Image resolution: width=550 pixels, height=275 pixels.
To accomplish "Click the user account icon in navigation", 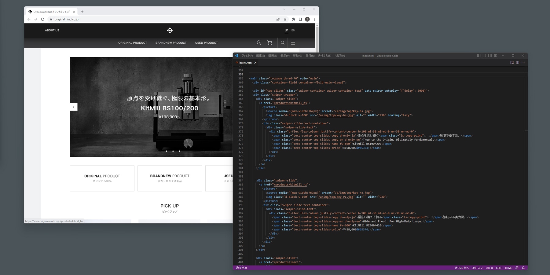I will point(259,43).
